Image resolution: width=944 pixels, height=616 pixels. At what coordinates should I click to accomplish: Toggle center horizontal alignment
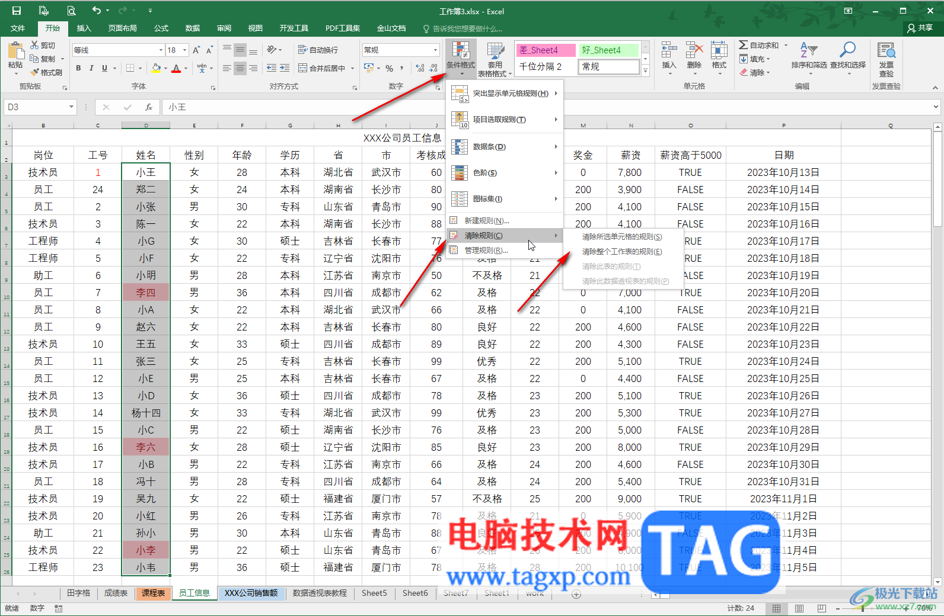(x=240, y=68)
